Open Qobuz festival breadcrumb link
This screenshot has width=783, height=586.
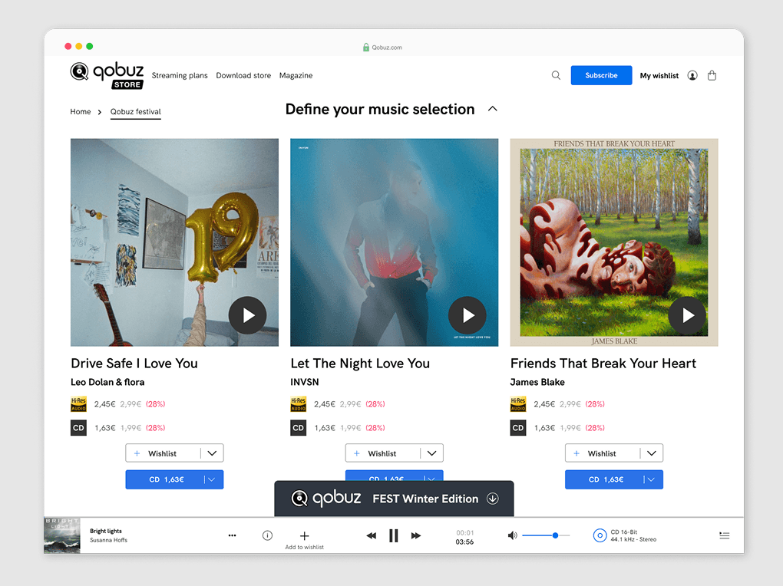(x=135, y=112)
